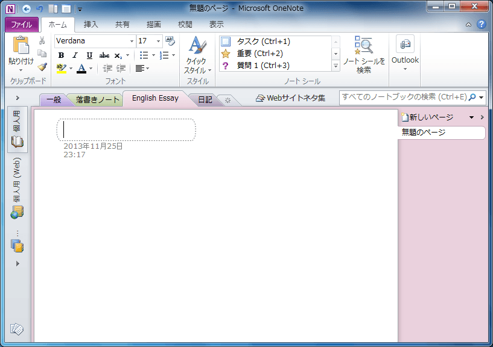The width and height of the screenshot is (493, 347).
Task: Open paragraph alignment dropdown
Action: [142, 68]
